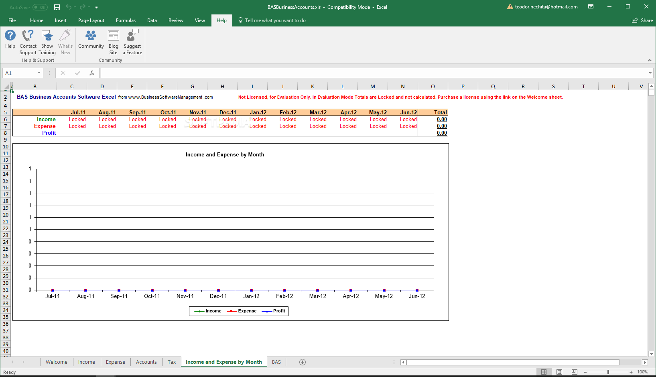Click the 100% zoom level
This screenshot has width=656, height=377.
click(642, 372)
